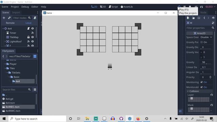Open the Help menu
This screenshot has height=122, width=217.
coord(43,7)
